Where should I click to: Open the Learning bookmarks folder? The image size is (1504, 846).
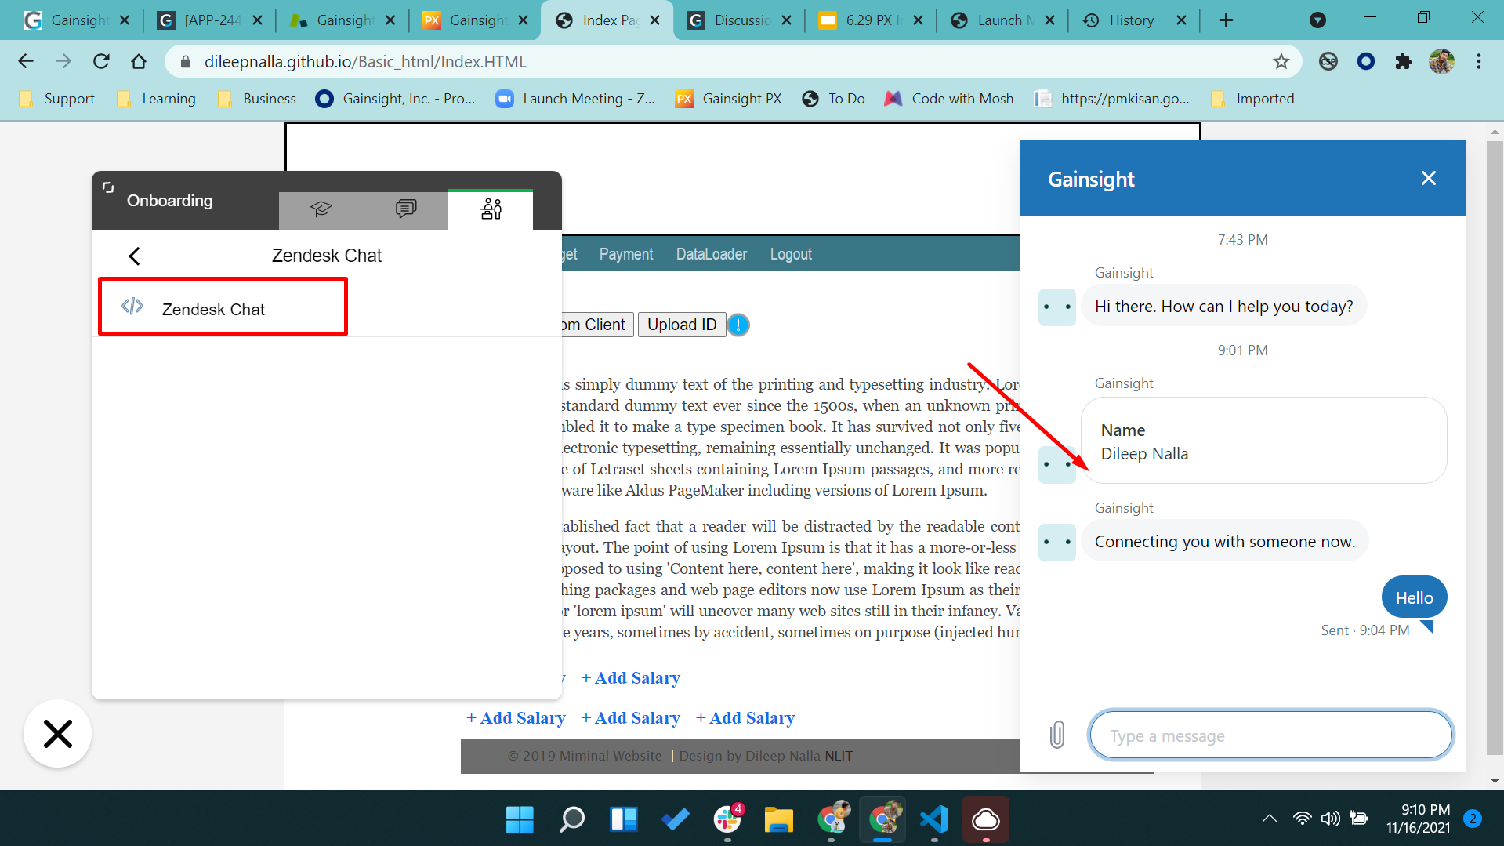coord(156,99)
